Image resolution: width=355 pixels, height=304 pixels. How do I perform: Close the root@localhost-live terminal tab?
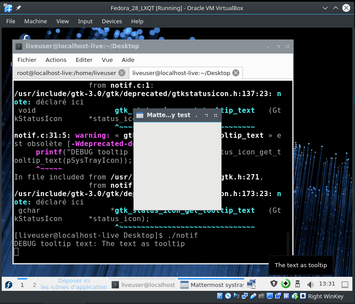point(122,73)
